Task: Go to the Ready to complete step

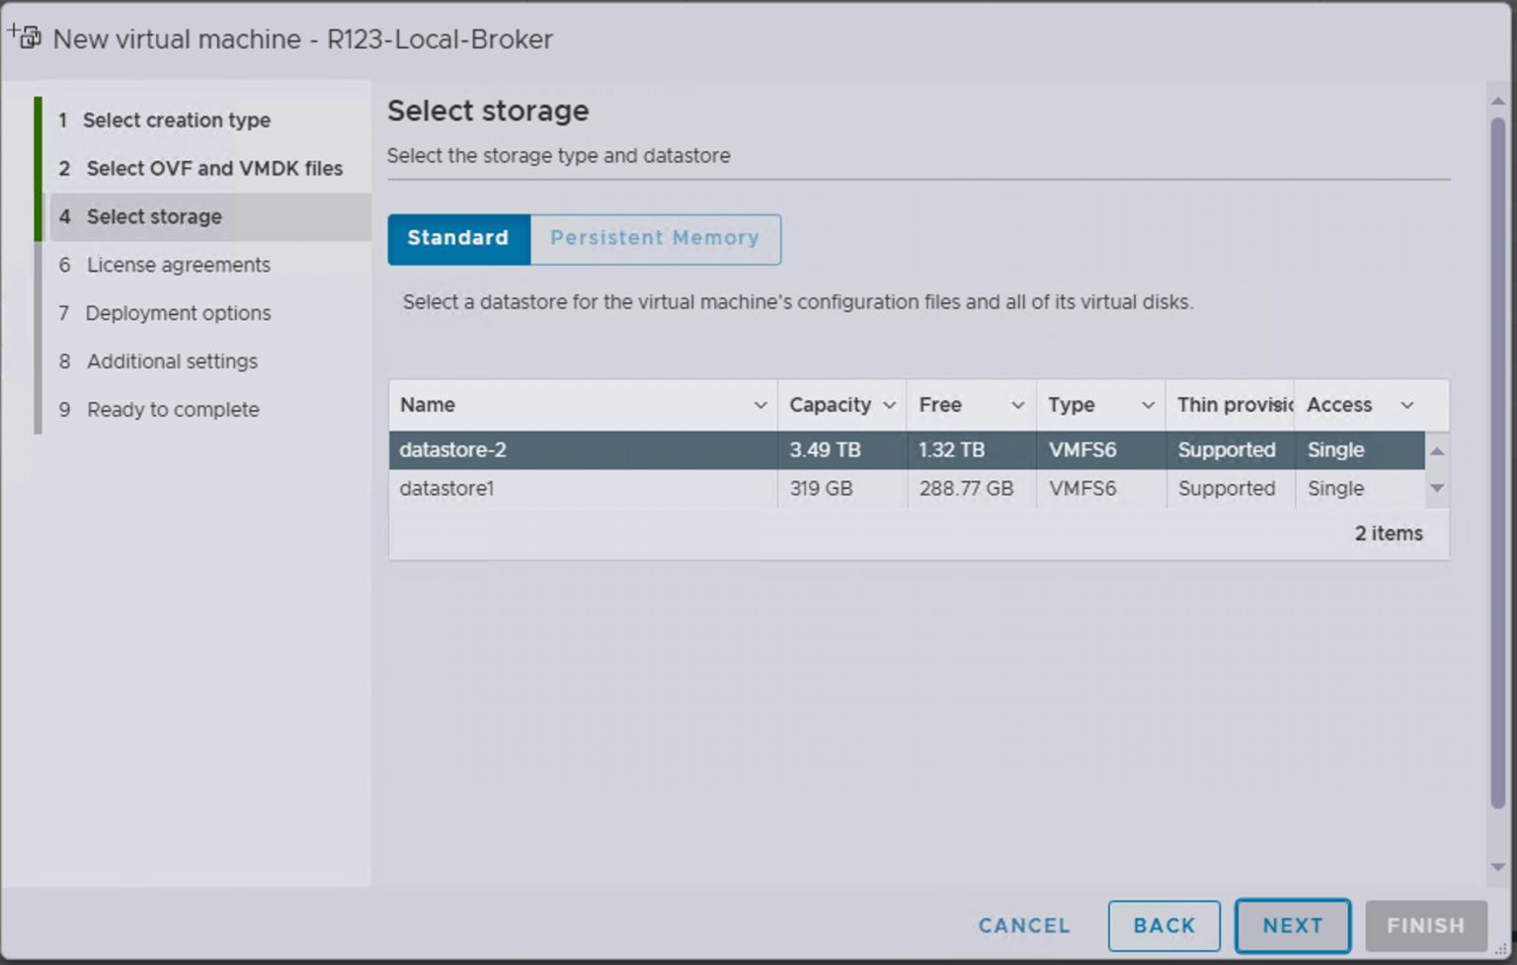Action: pos(173,409)
